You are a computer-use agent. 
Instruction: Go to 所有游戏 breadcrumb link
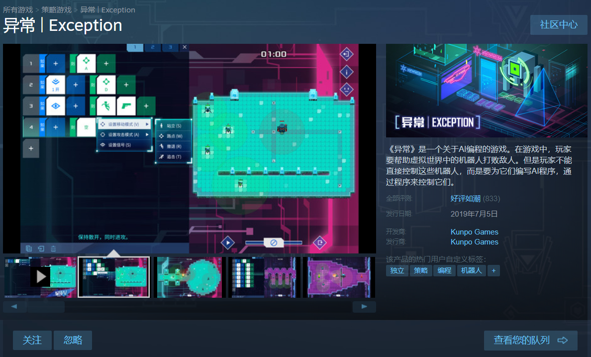tap(18, 10)
